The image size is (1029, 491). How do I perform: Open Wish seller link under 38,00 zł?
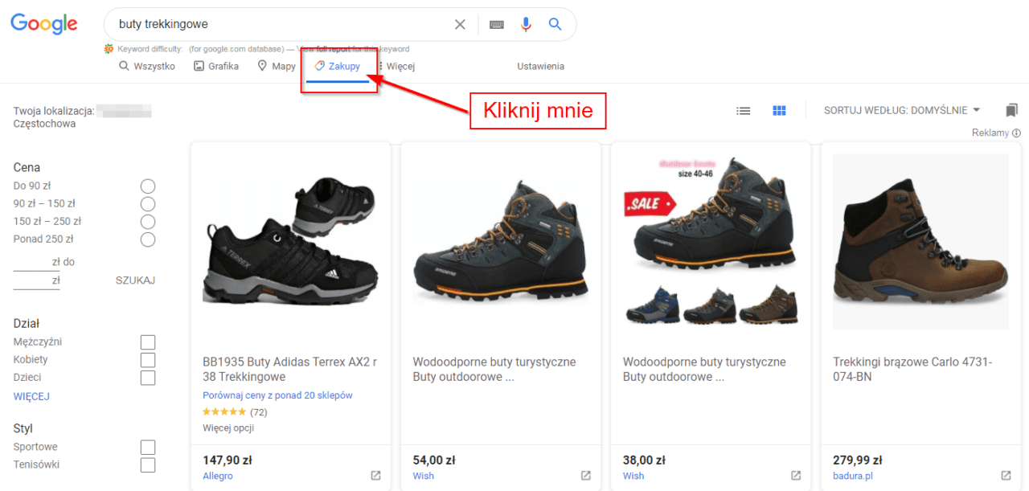point(633,476)
